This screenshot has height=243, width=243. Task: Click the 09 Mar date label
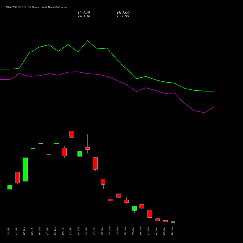(x=133, y=231)
